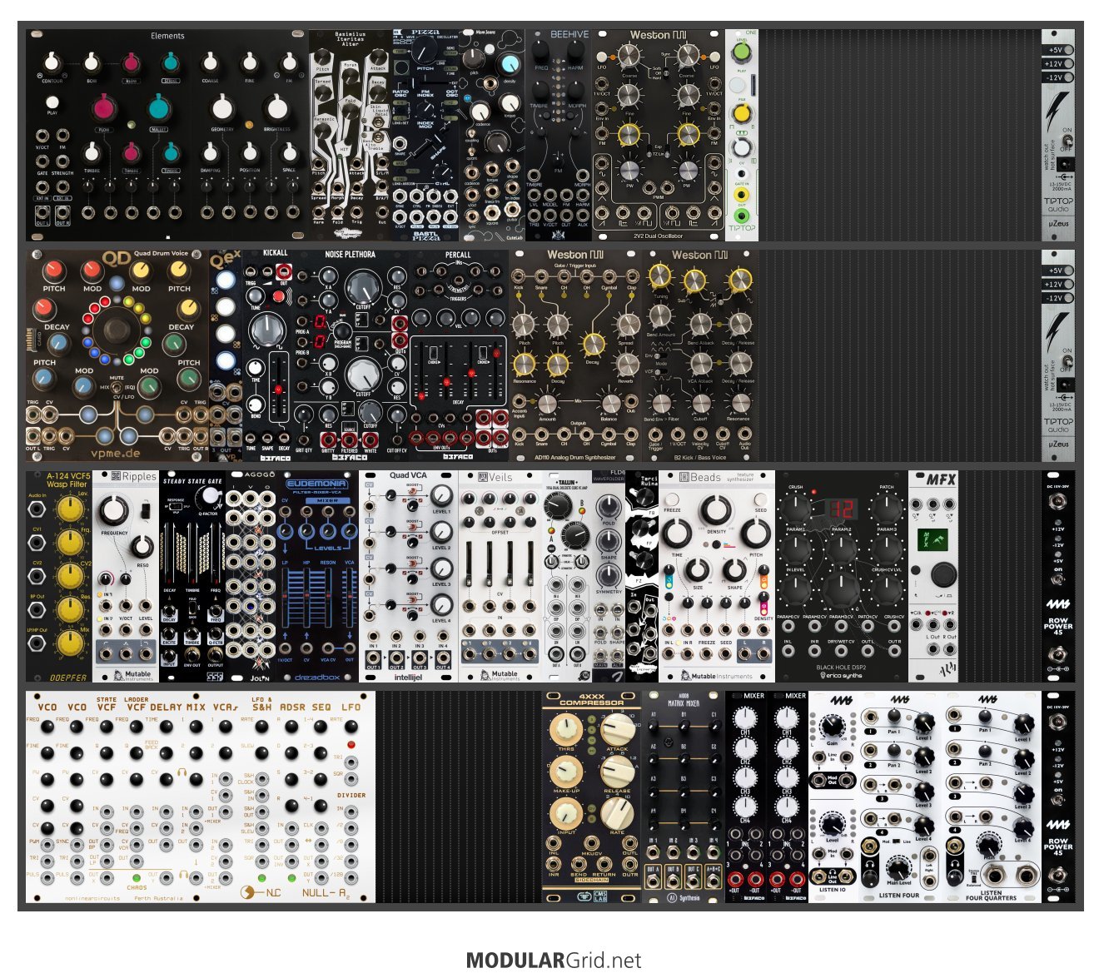Click the red 12 display on Black Hole DSP2
1109x978 pixels.
(x=841, y=508)
